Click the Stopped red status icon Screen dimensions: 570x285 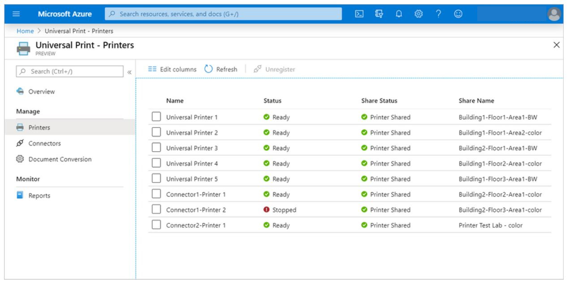pos(266,210)
